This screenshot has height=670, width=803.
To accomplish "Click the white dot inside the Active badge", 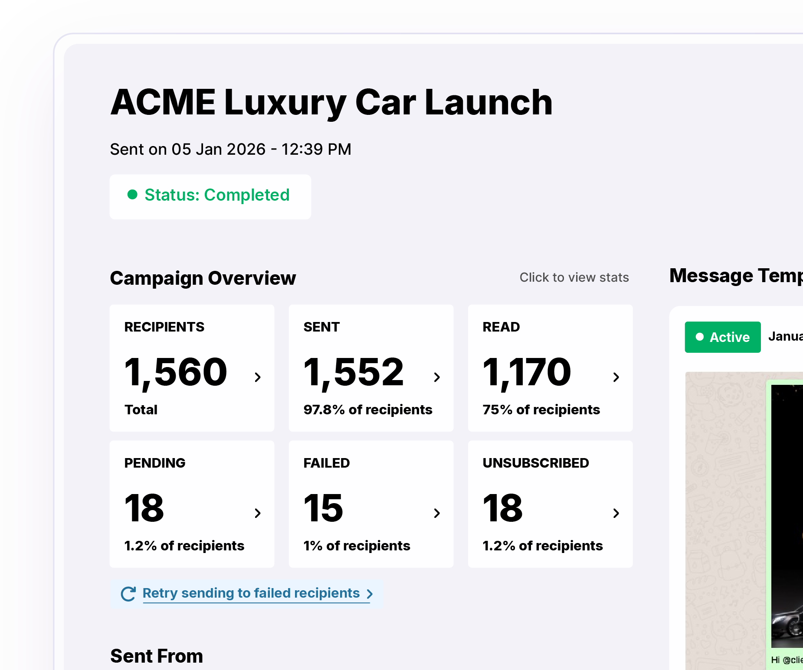I will coord(699,337).
